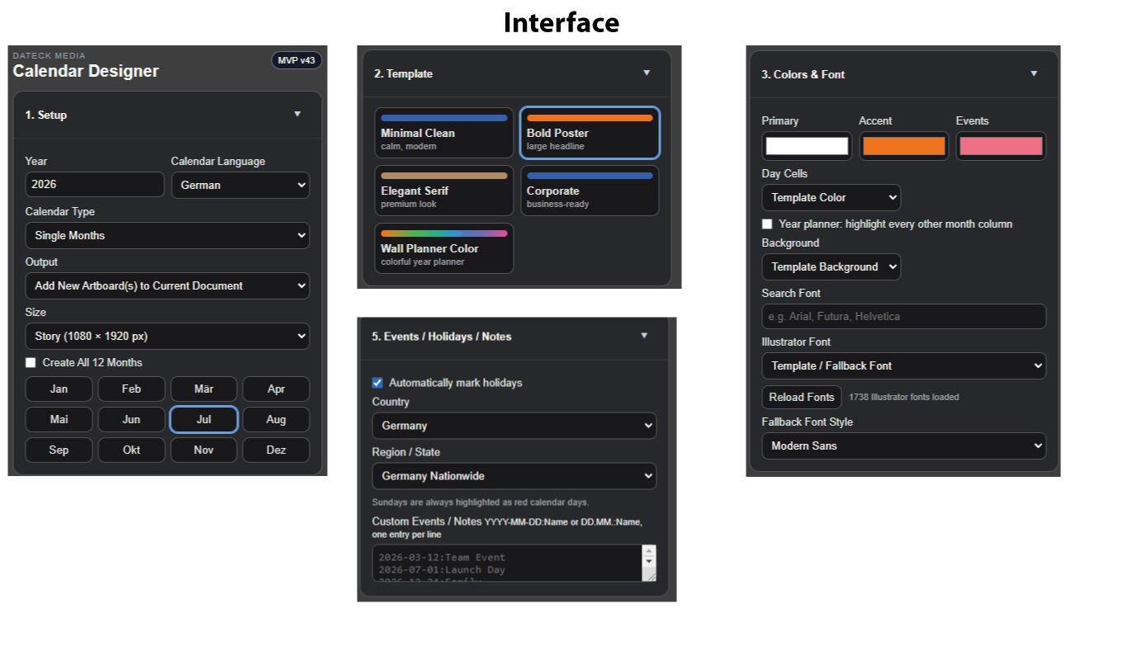Select the Nov month button
Image resolution: width=1123 pixels, height=660 pixels.
204,450
